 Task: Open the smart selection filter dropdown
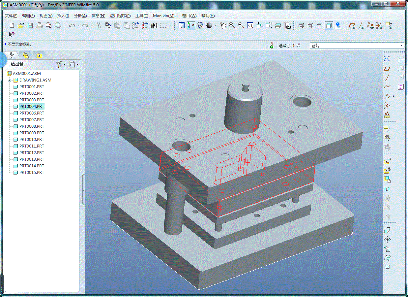[401, 46]
